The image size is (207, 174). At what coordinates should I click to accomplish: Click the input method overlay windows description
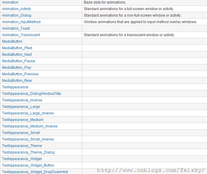click(140, 22)
